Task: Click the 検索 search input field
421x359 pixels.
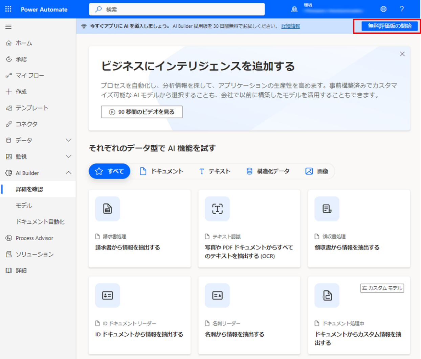Action: click(177, 9)
